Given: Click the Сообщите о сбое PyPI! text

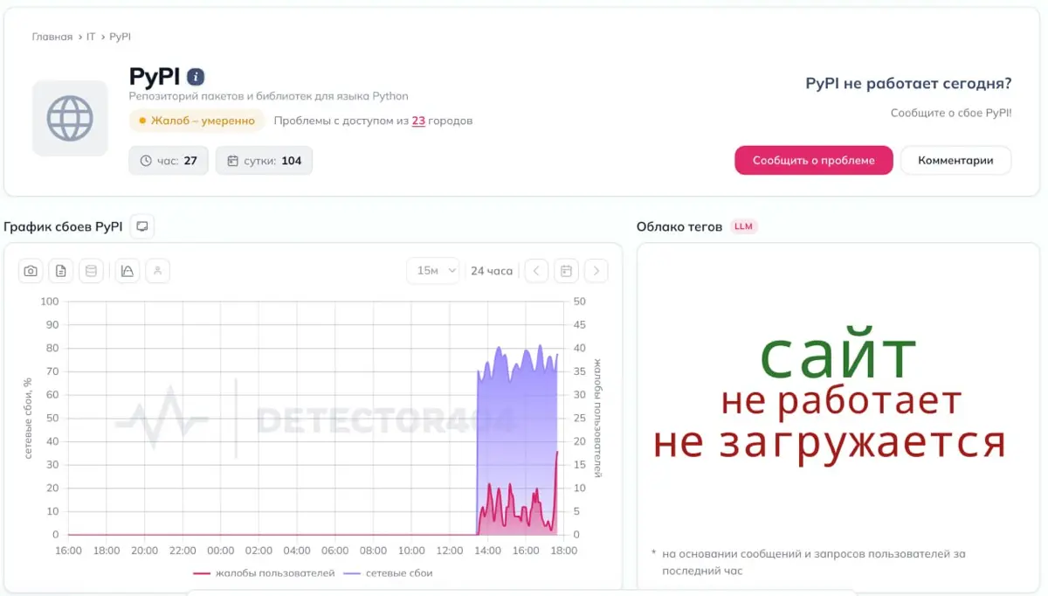Looking at the screenshot, I should point(951,113).
